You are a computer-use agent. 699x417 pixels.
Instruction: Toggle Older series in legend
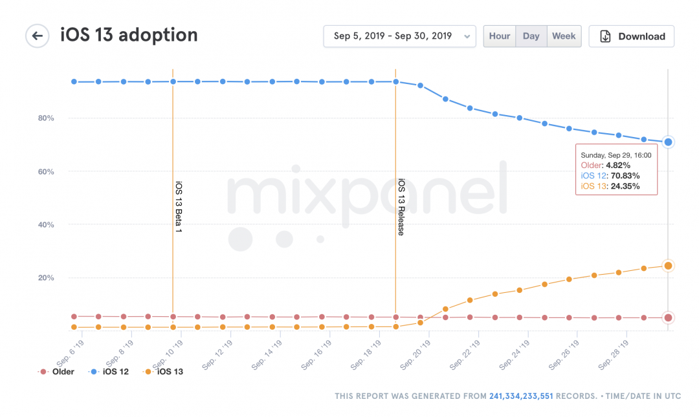(x=63, y=372)
